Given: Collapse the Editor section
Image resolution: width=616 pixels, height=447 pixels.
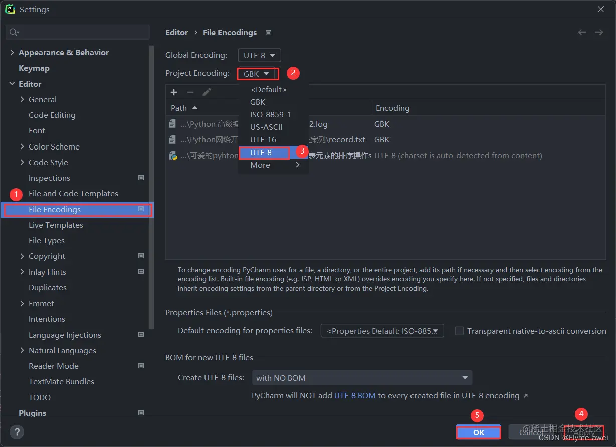Looking at the screenshot, I should [12, 84].
